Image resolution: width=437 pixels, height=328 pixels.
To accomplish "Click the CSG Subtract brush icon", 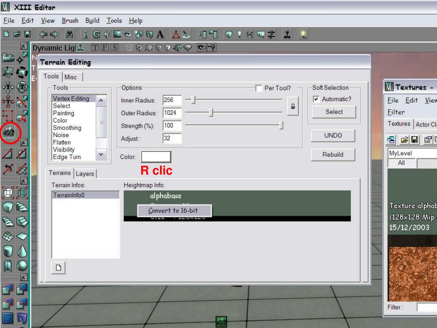I will [x=22, y=289].
